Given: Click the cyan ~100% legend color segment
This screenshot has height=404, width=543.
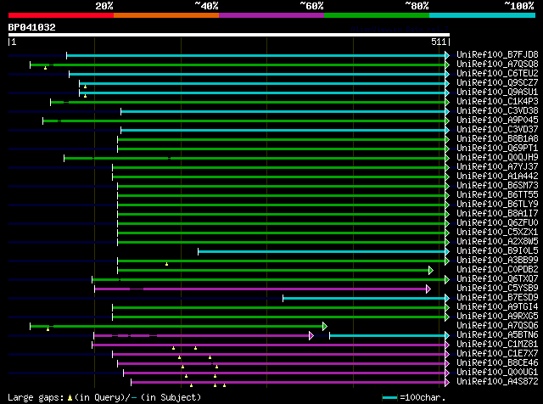Looking at the screenshot, I should [483, 15].
